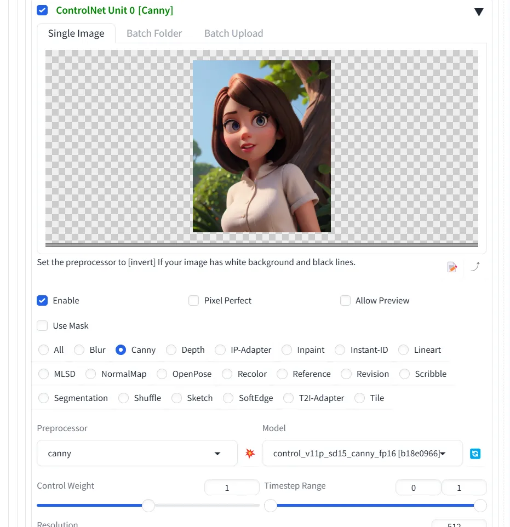Switch to the Batch Folder tab
Image resolution: width=510 pixels, height=527 pixels.
coord(154,33)
